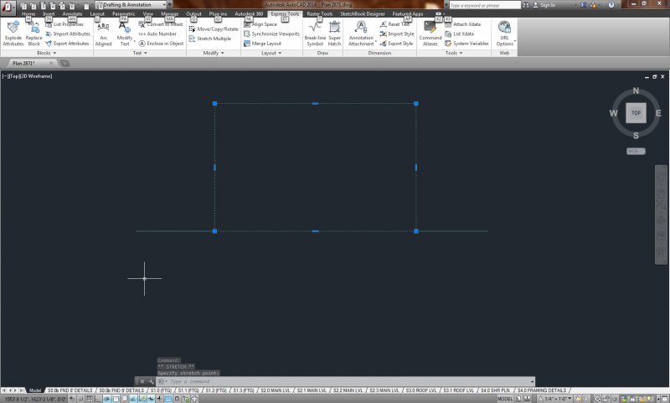Expand the Blocks panel
The height and width of the screenshot is (403, 670).
click(47, 53)
